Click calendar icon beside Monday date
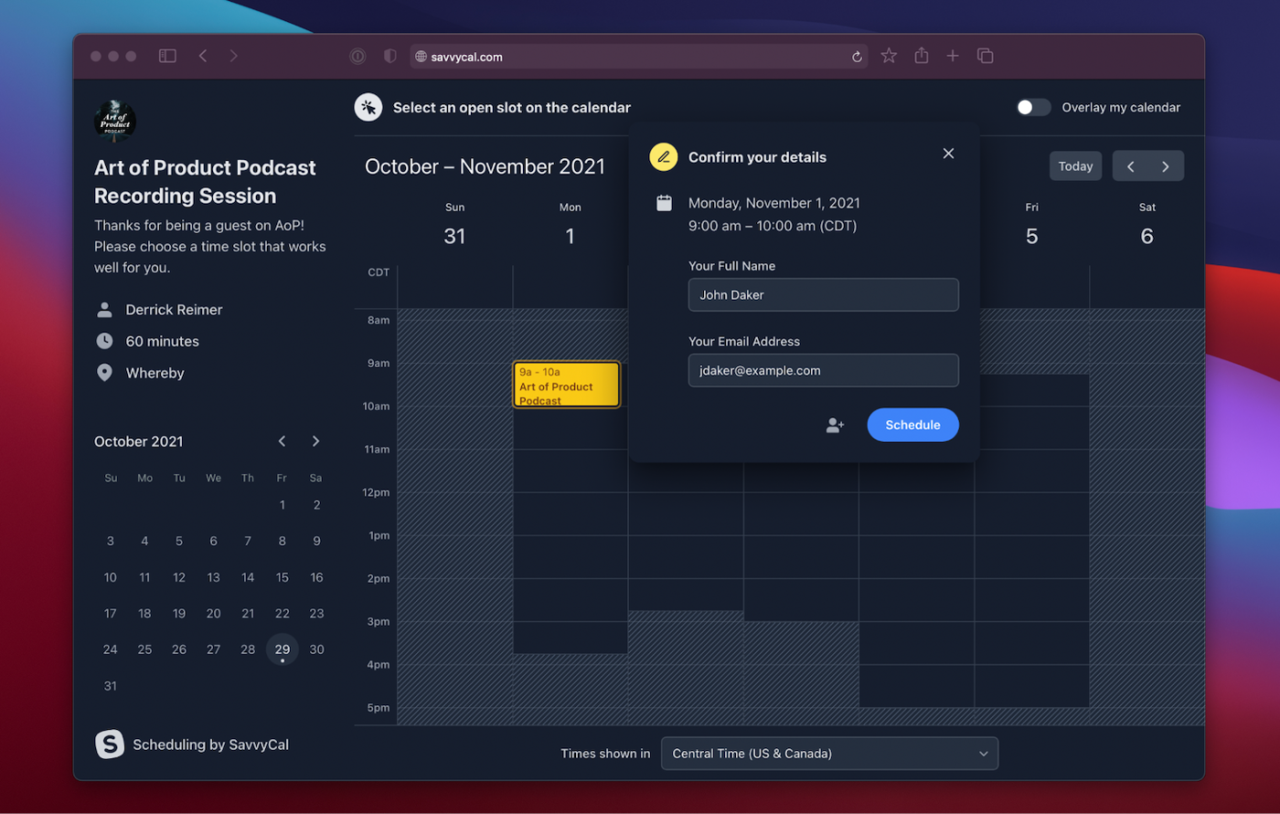This screenshot has width=1280, height=814. (665, 203)
